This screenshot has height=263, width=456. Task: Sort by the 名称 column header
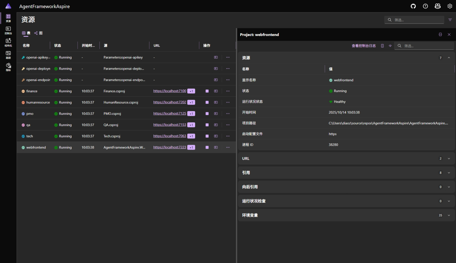[26, 46]
